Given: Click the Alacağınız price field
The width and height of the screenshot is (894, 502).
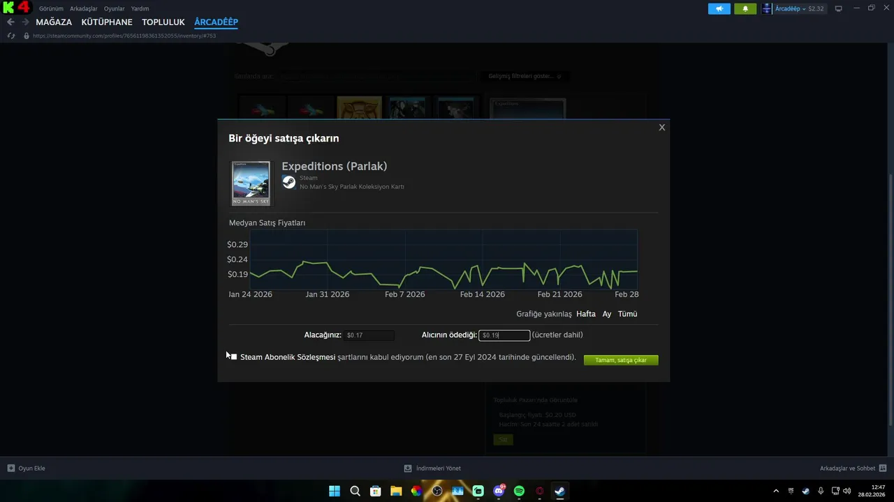Looking at the screenshot, I should click(x=369, y=335).
